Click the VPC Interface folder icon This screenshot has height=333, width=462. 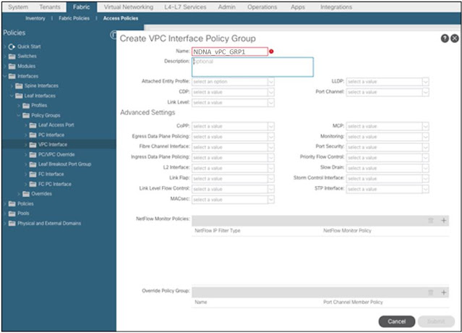pos(33,145)
